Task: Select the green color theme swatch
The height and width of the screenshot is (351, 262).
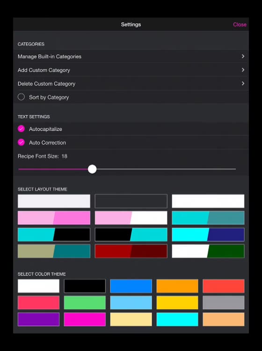Action: click(85, 302)
